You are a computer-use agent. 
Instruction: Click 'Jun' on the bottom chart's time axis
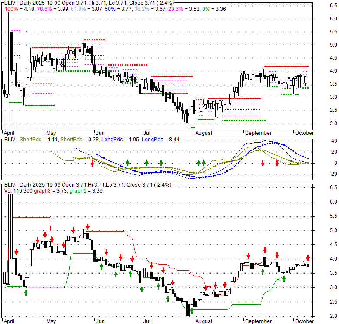100,321
